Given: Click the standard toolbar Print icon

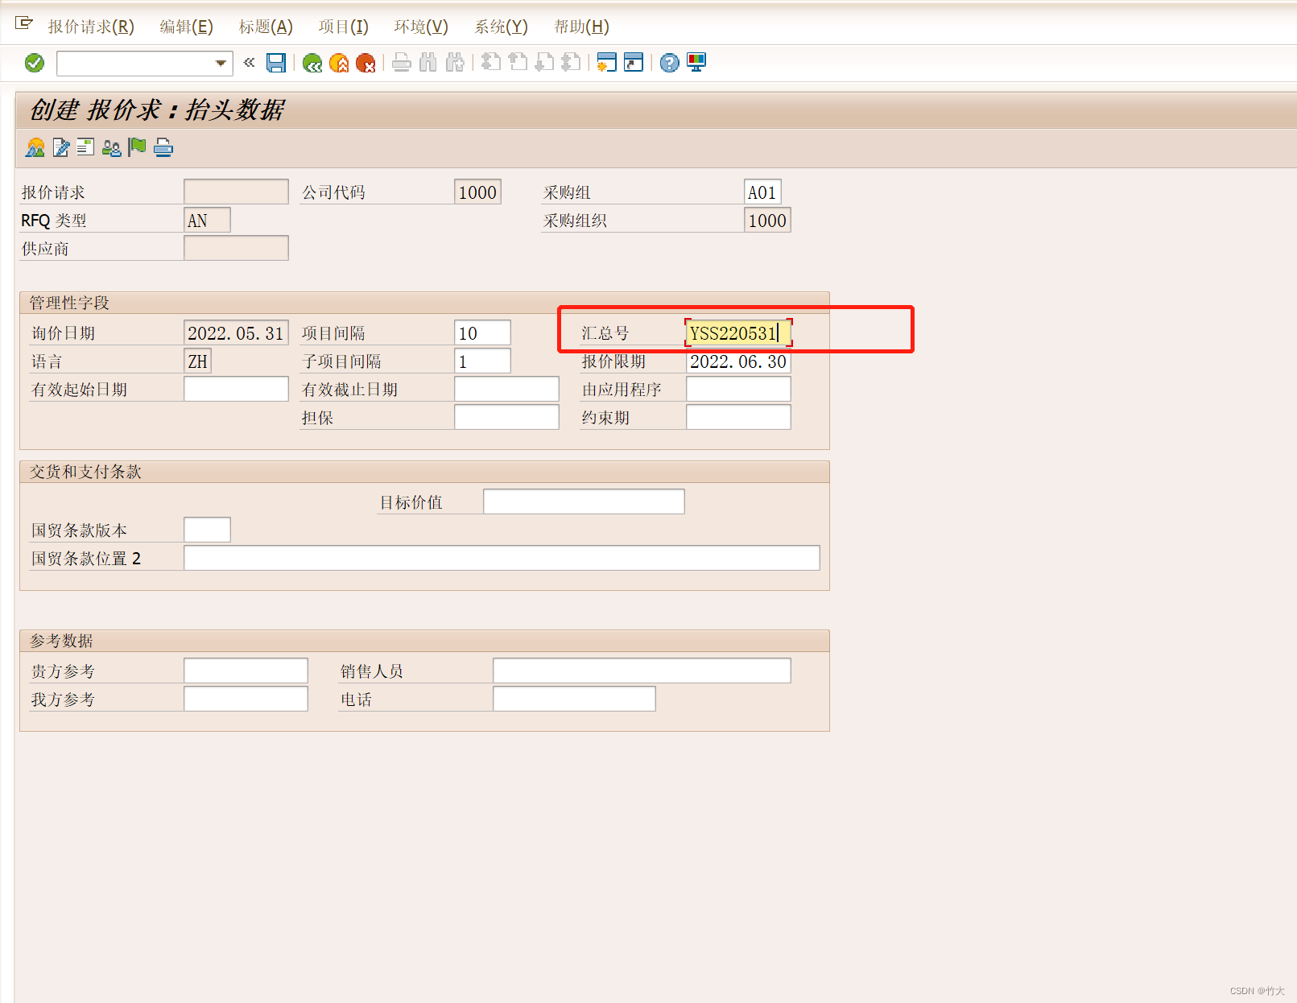Looking at the screenshot, I should tap(402, 63).
